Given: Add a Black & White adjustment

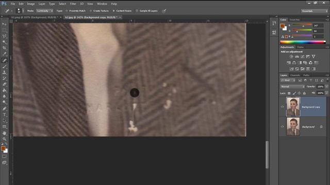Looking at the screenshot, I should 300,63.
